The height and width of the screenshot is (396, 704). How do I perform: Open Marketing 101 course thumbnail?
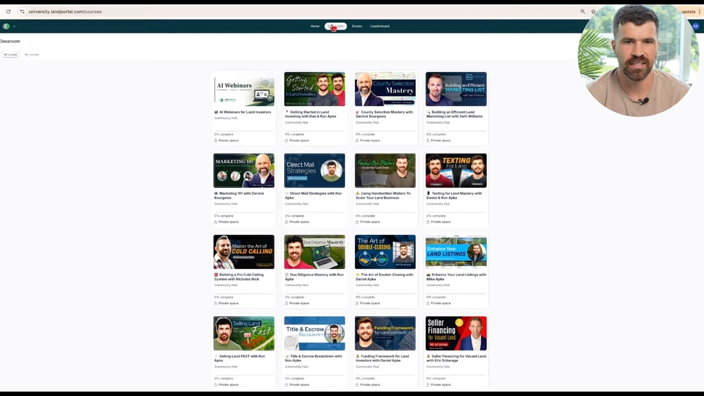tap(244, 170)
